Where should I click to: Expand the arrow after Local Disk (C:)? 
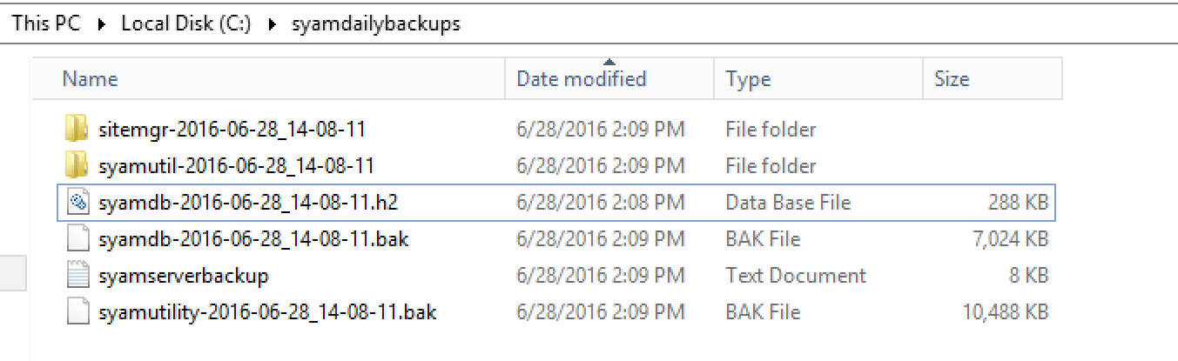click(272, 24)
